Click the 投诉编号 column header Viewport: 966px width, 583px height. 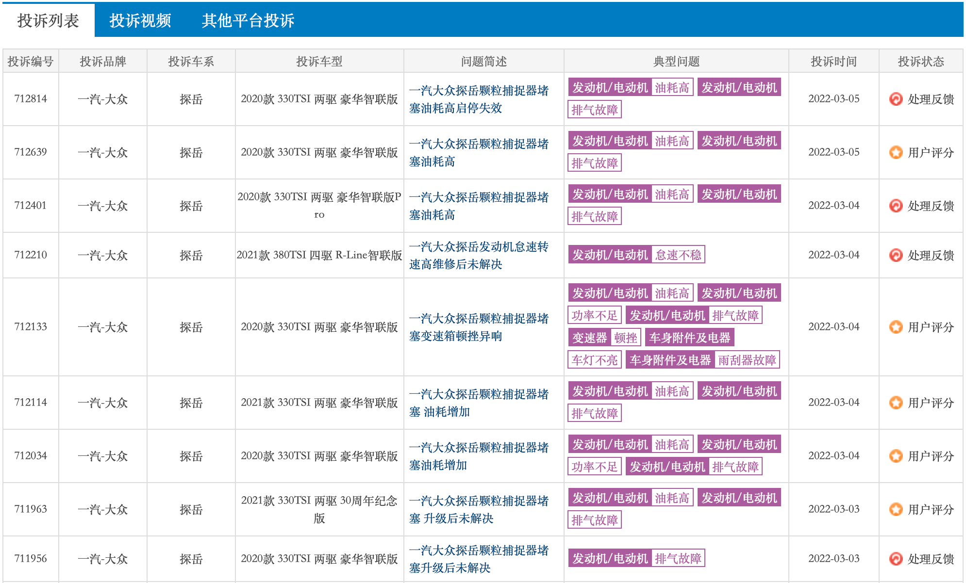tap(31, 62)
